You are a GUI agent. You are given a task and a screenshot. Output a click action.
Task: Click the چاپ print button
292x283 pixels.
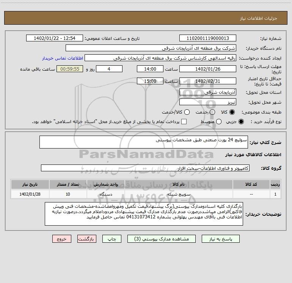[112, 239]
